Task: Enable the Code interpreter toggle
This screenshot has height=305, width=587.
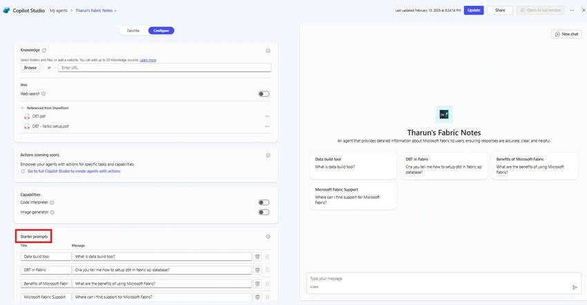Action: pos(264,203)
